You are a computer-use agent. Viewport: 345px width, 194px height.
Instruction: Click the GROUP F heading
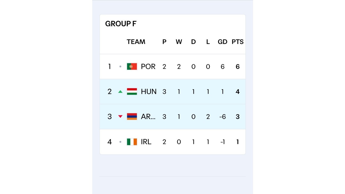(x=121, y=24)
